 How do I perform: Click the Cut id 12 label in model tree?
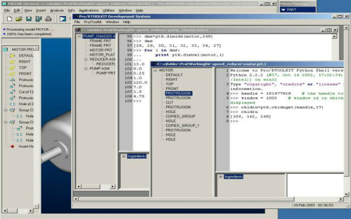pos(26,92)
